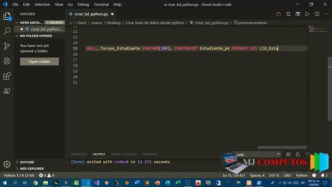Open the Extensions view
Viewport: 332px width, 187px height.
7,76
